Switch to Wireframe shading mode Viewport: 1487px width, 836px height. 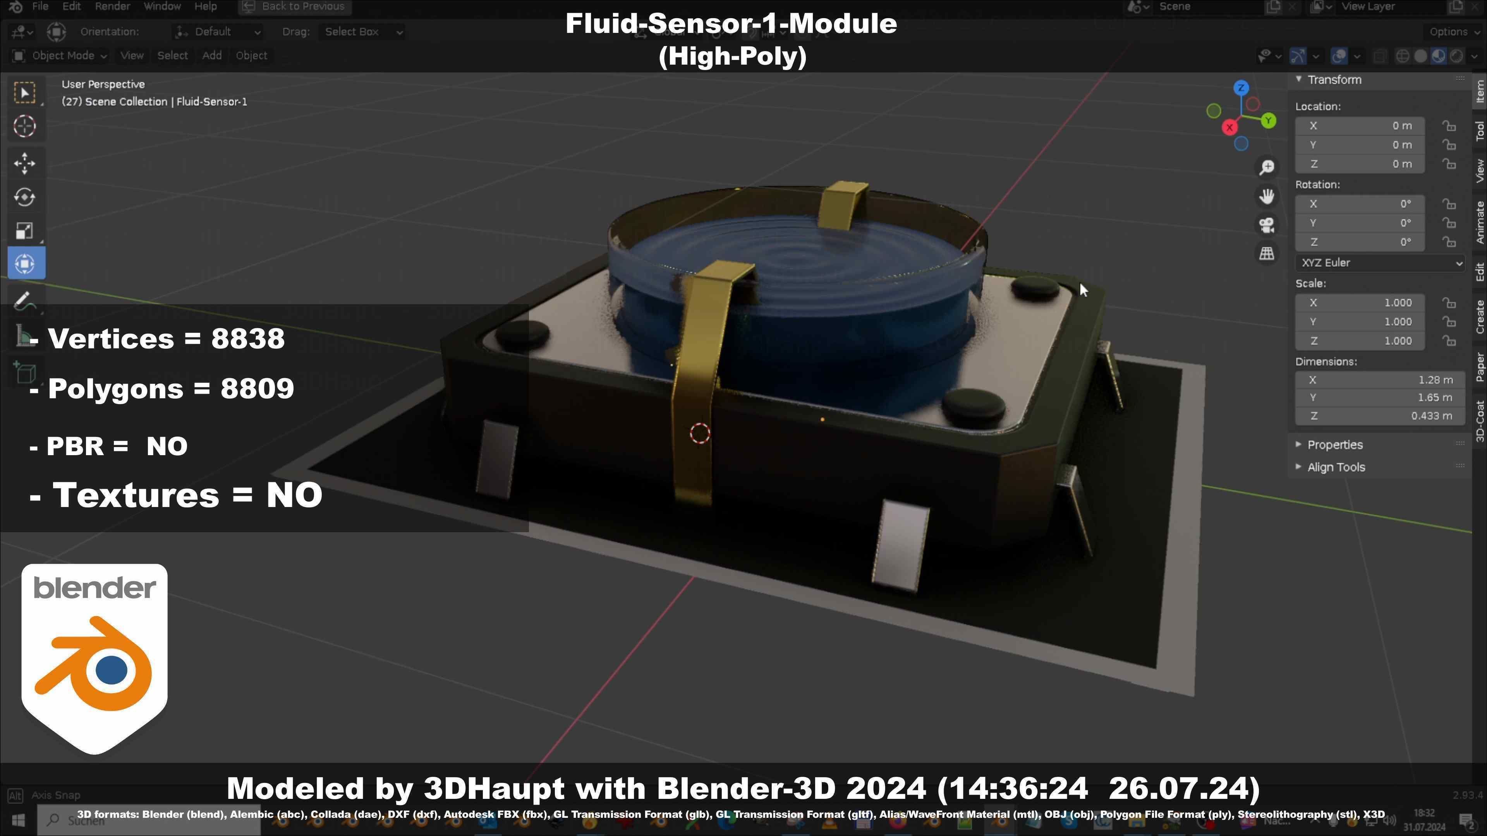(x=1402, y=56)
